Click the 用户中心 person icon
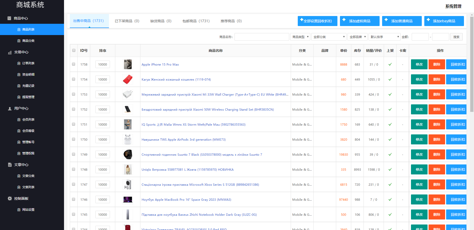The width and height of the screenshot is (474, 230). tap(10, 109)
